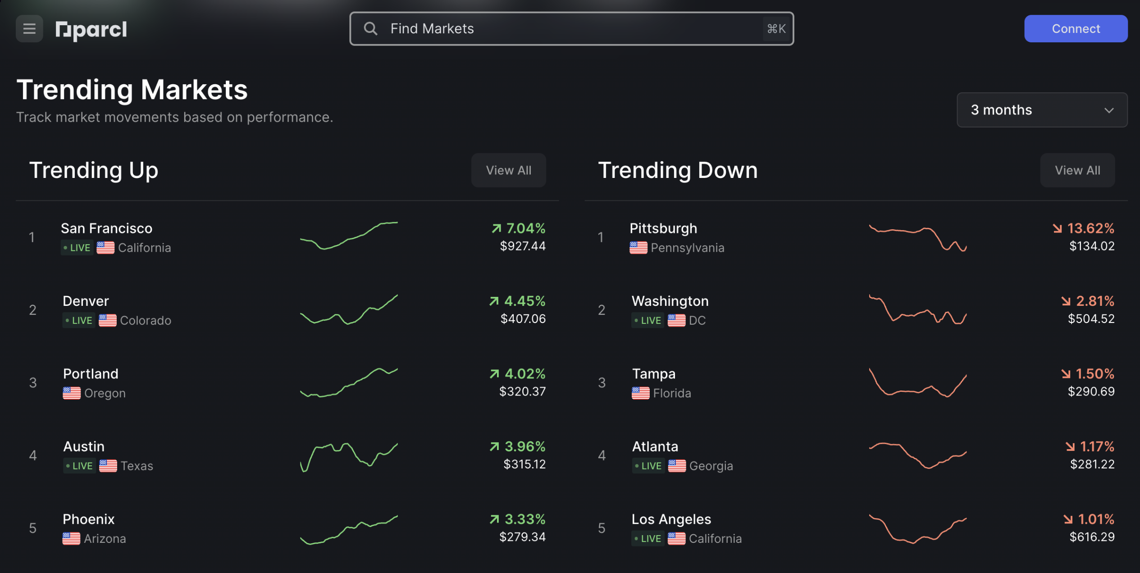View all Trending Up markets
The width and height of the screenshot is (1140, 573).
tap(508, 170)
